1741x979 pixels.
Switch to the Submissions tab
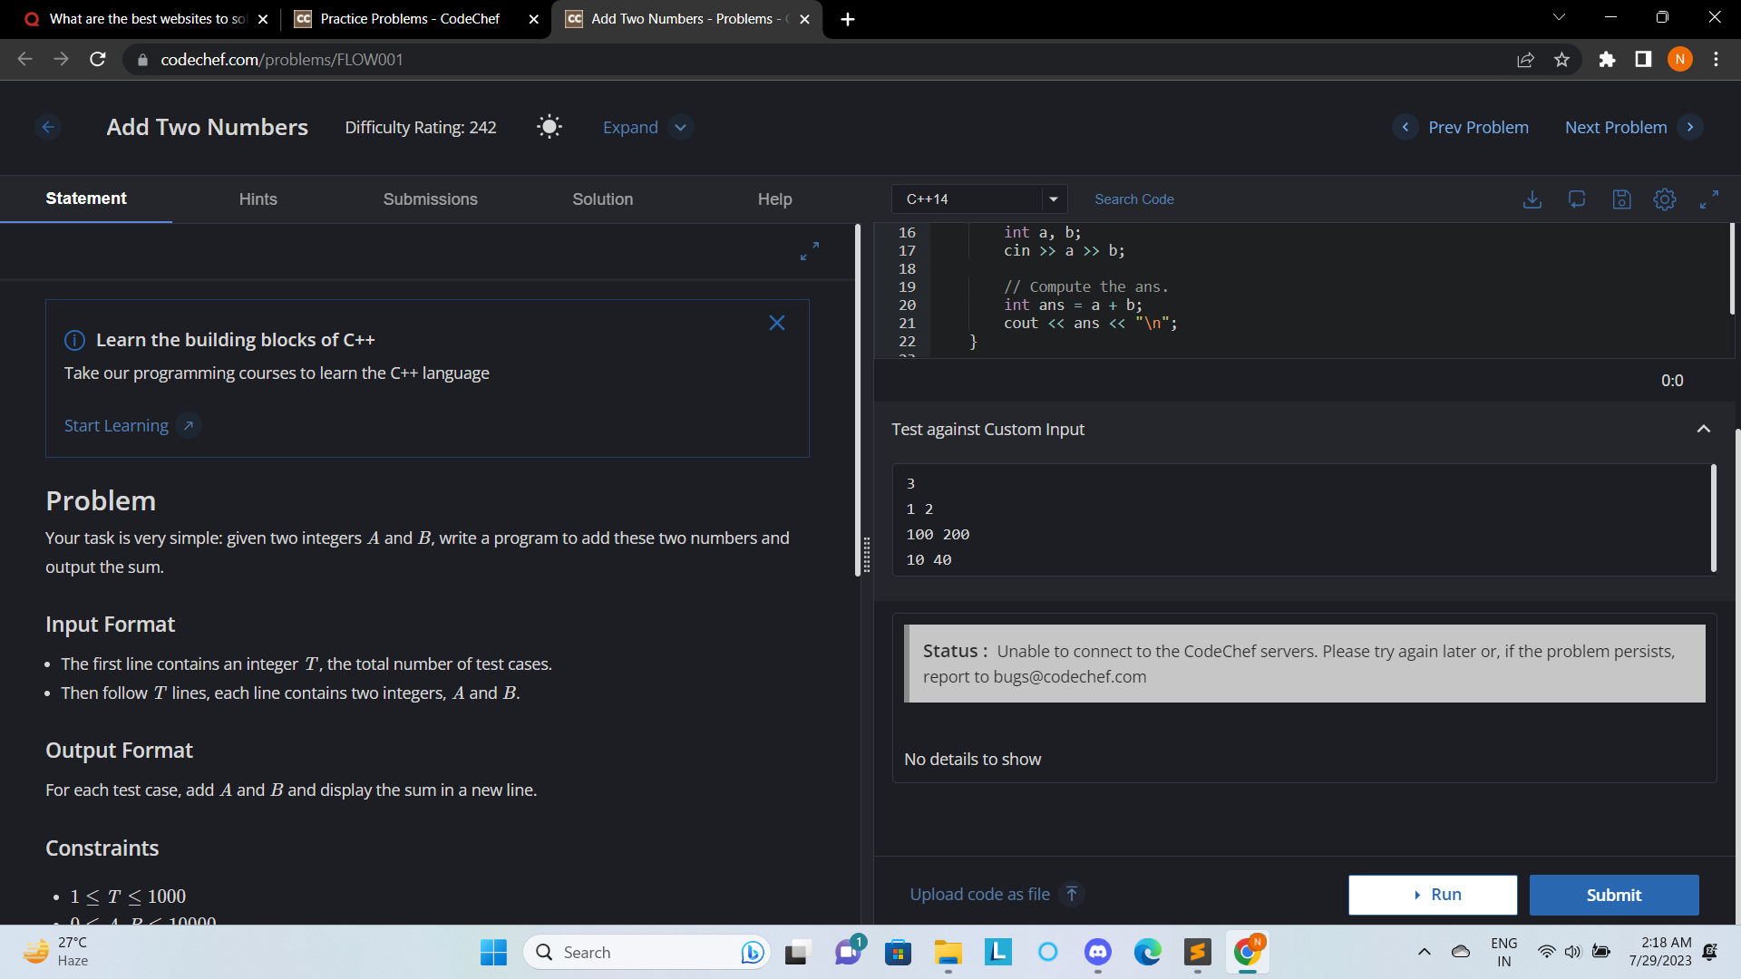430,199
